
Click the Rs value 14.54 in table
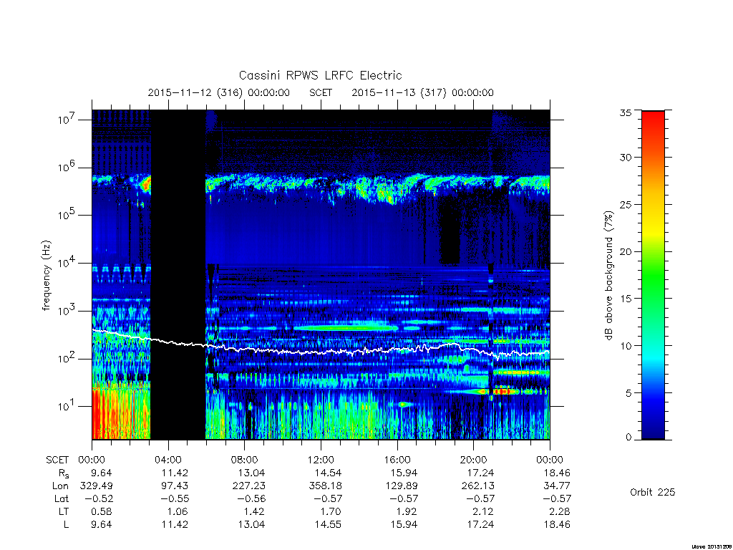click(x=328, y=473)
